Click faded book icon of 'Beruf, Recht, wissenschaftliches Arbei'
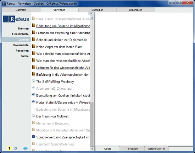This screenshot has height=153, width=195. pos(33,19)
